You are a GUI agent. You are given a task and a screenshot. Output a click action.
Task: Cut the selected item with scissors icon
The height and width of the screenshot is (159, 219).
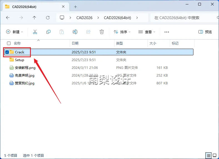click(35, 32)
